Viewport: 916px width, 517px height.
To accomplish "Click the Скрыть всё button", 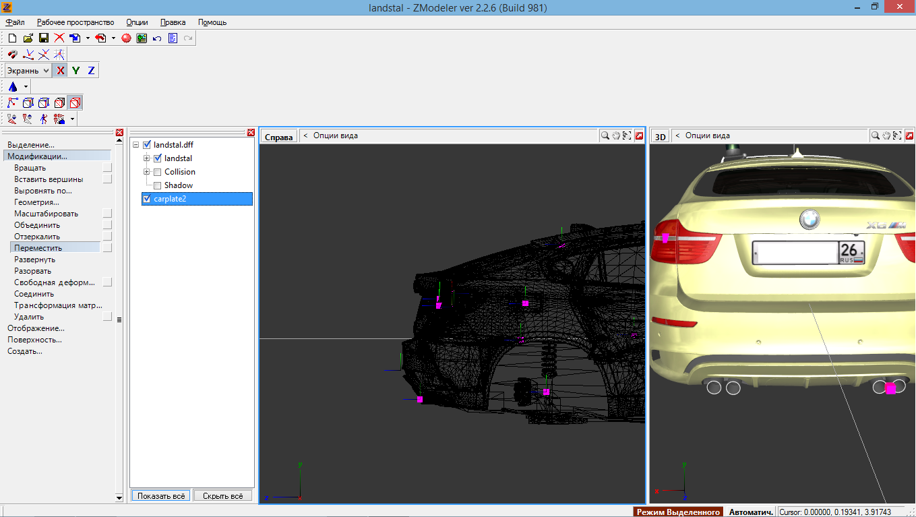I will point(222,495).
